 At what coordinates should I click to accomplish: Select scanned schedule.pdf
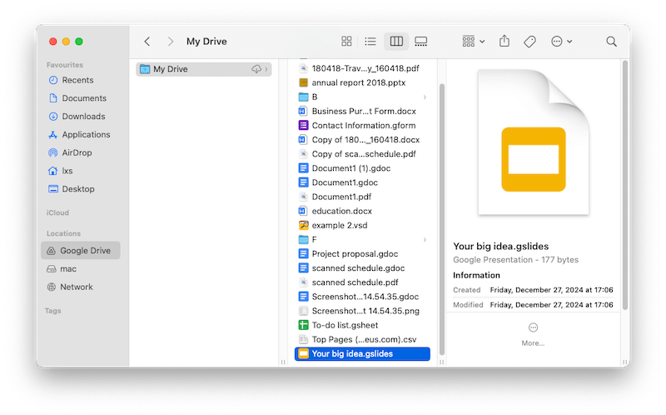tap(362, 282)
